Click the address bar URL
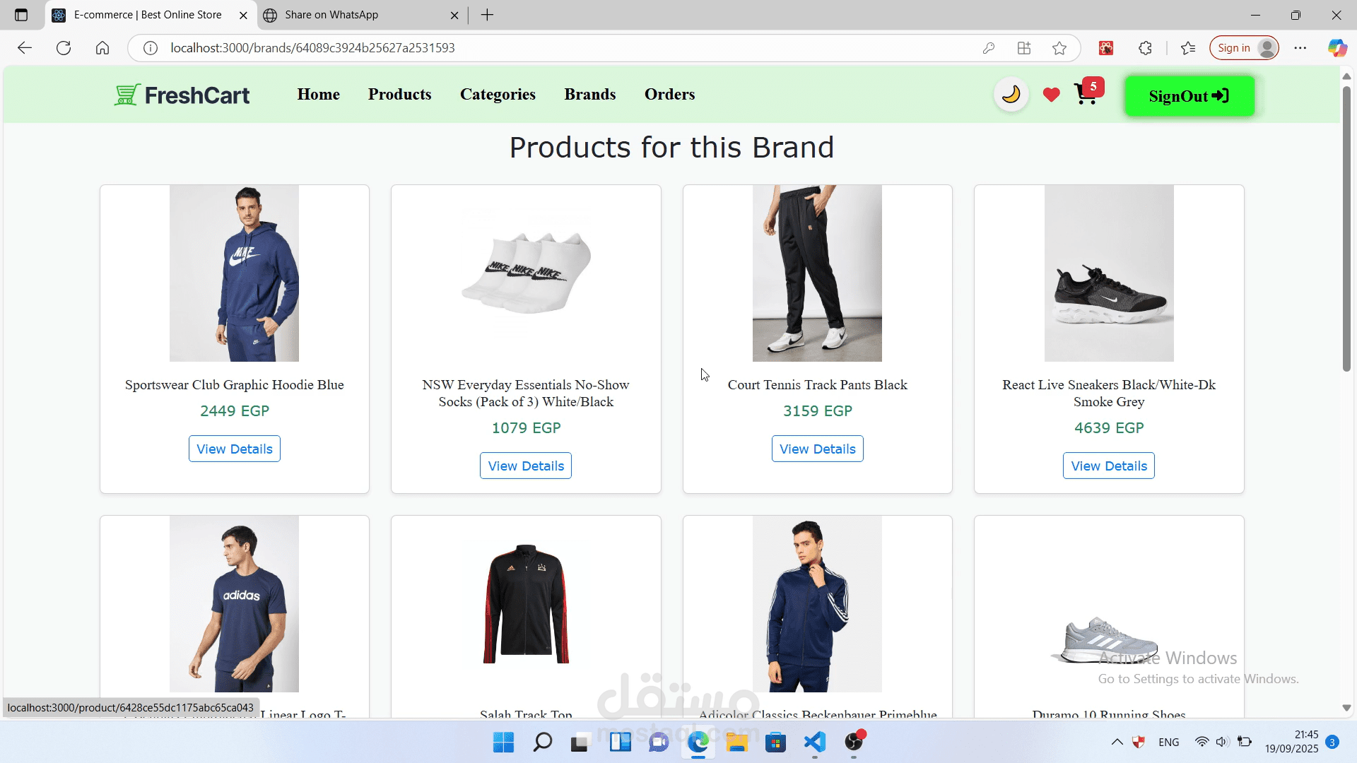Screen dimensions: 1357x763 point(312,48)
